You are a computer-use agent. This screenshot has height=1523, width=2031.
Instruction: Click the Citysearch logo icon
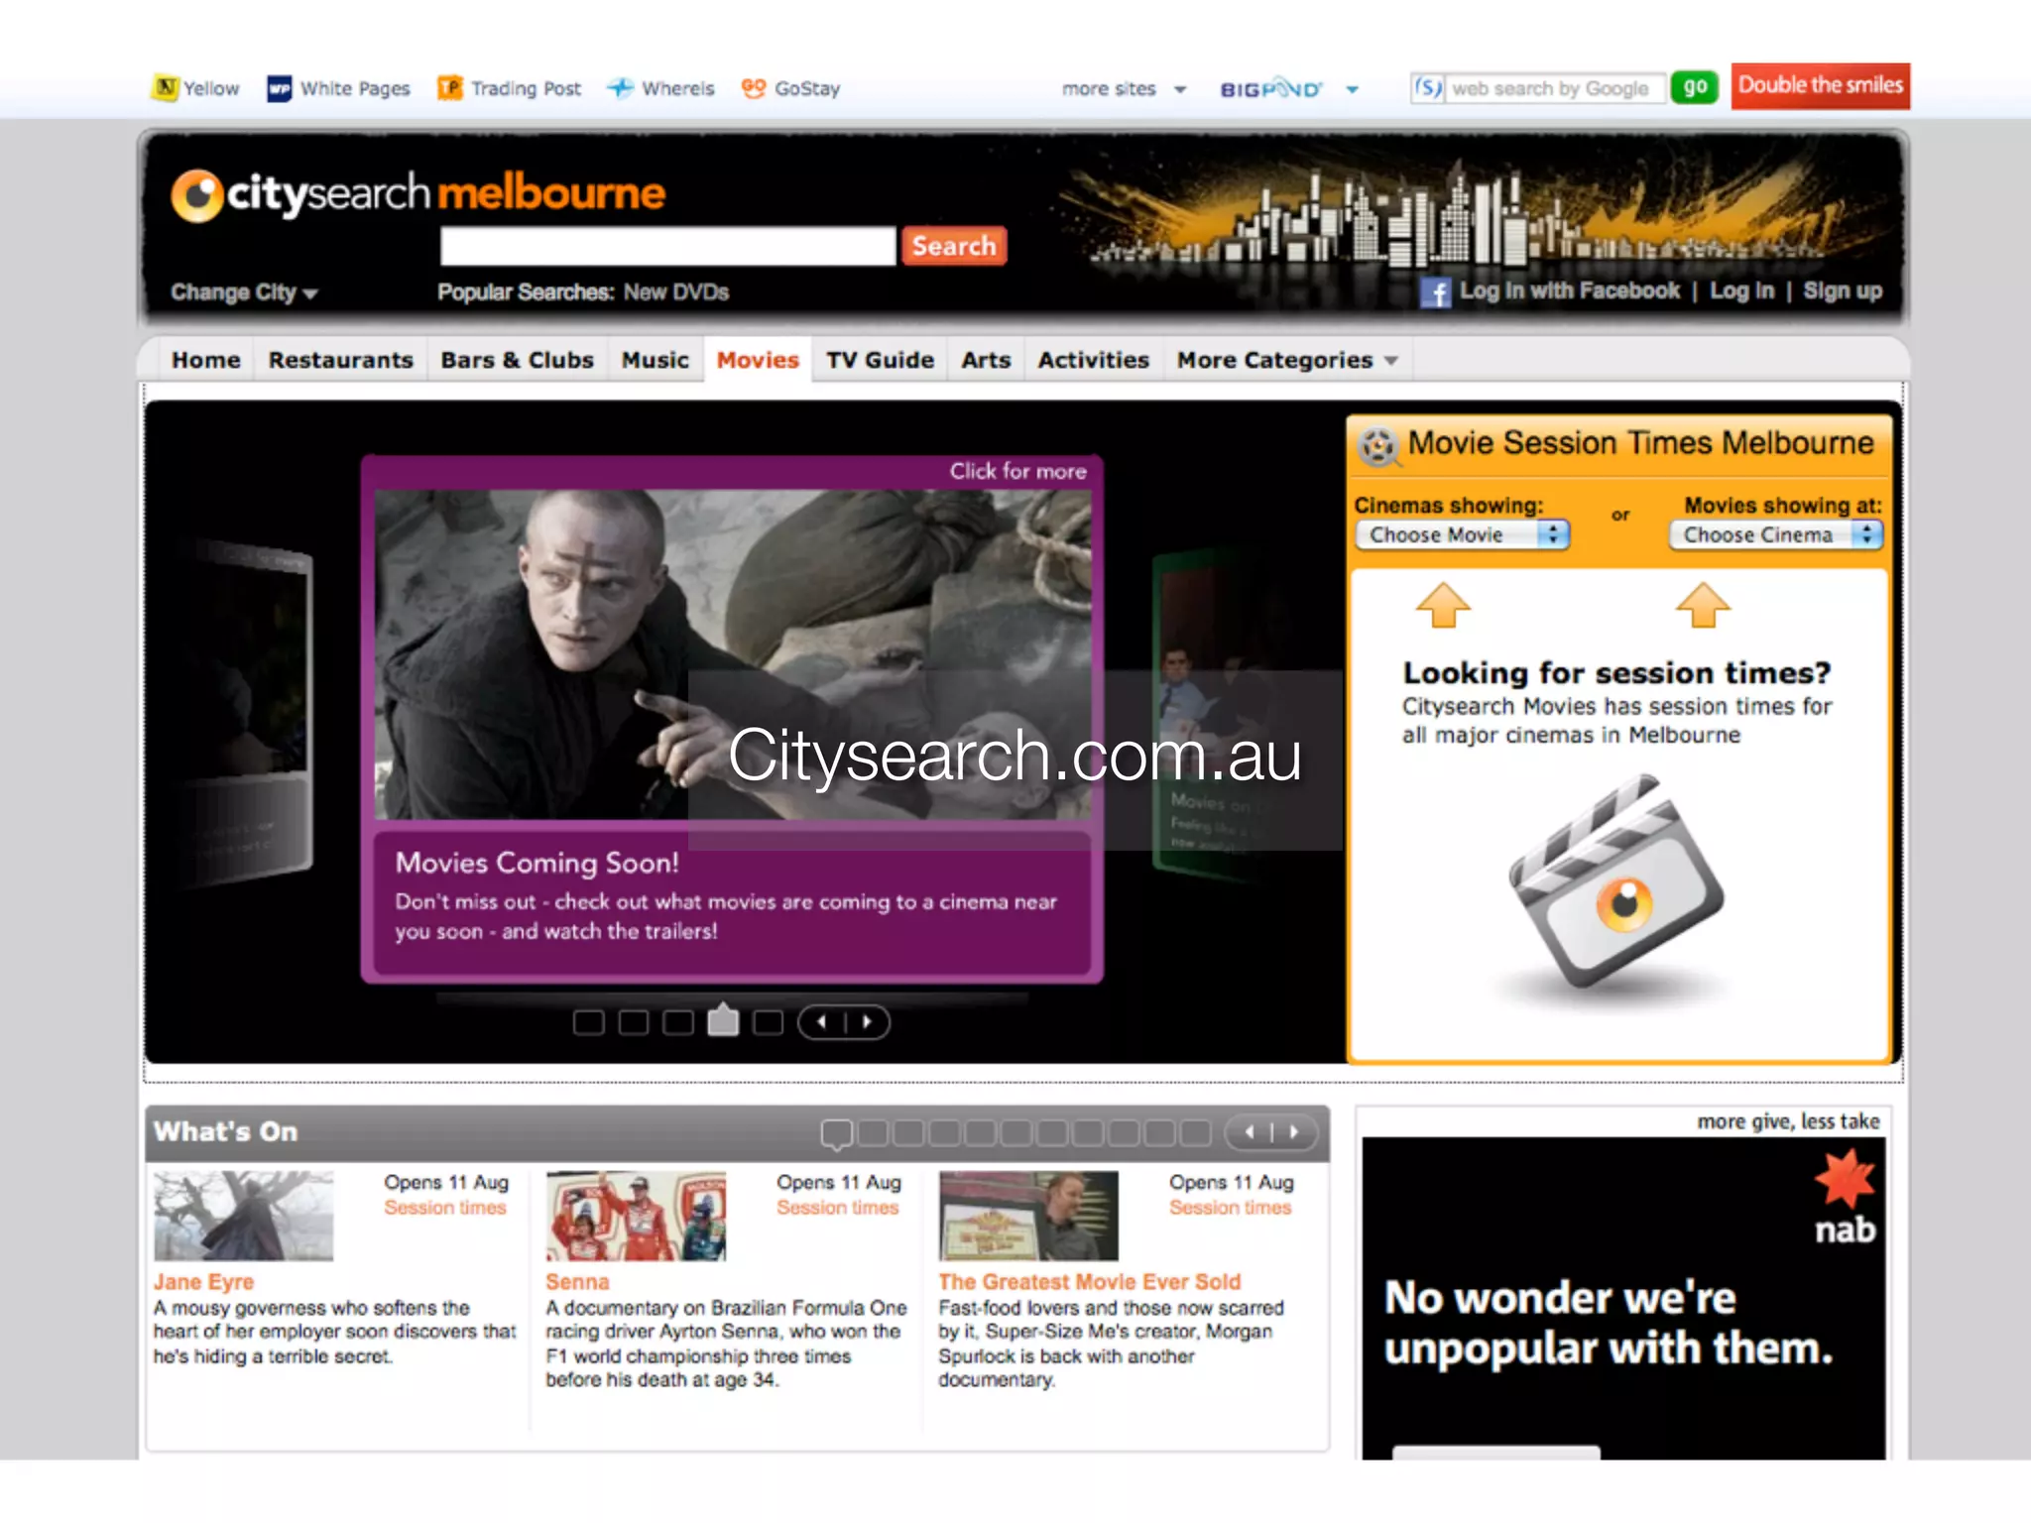[196, 195]
